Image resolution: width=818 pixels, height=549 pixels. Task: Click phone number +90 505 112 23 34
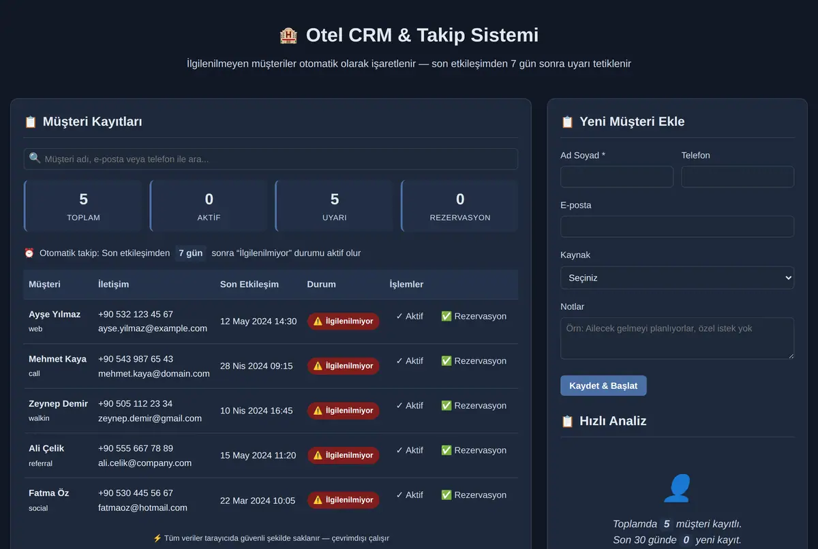[x=136, y=404]
